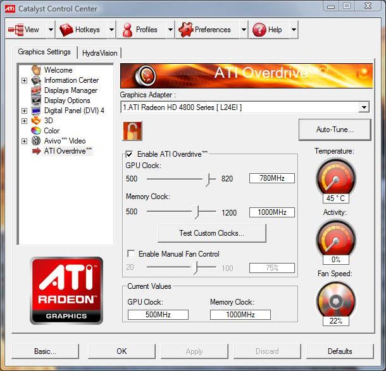Screen dimensions: 386x371
Task: Open the Profiles dropdown arrow
Action: pos(170,30)
